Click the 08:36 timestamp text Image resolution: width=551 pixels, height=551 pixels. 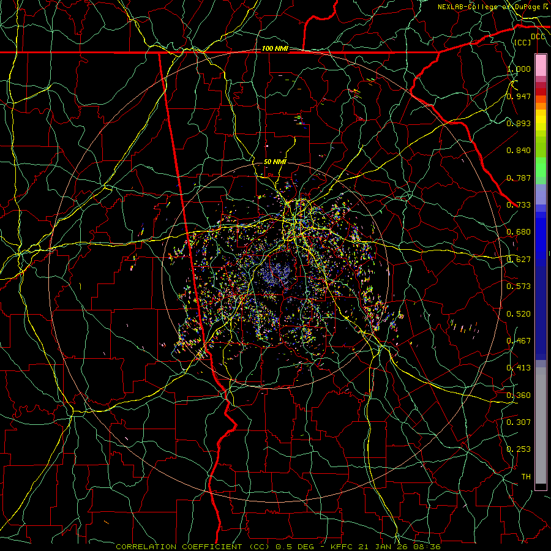click(x=425, y=547)
